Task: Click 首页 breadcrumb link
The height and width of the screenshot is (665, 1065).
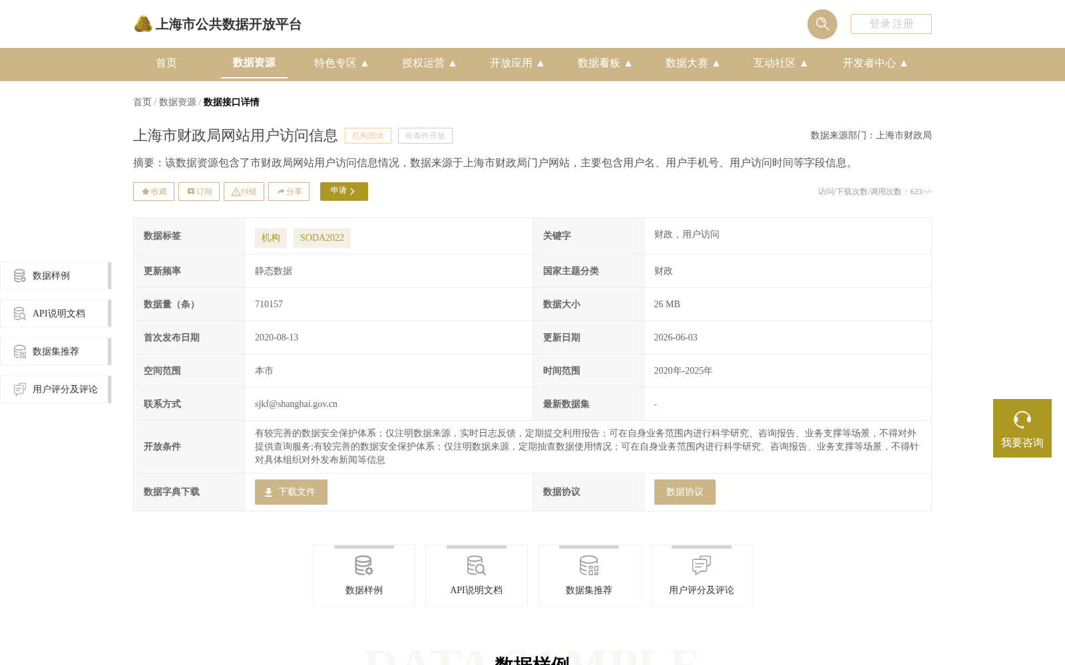Action: 142,102
